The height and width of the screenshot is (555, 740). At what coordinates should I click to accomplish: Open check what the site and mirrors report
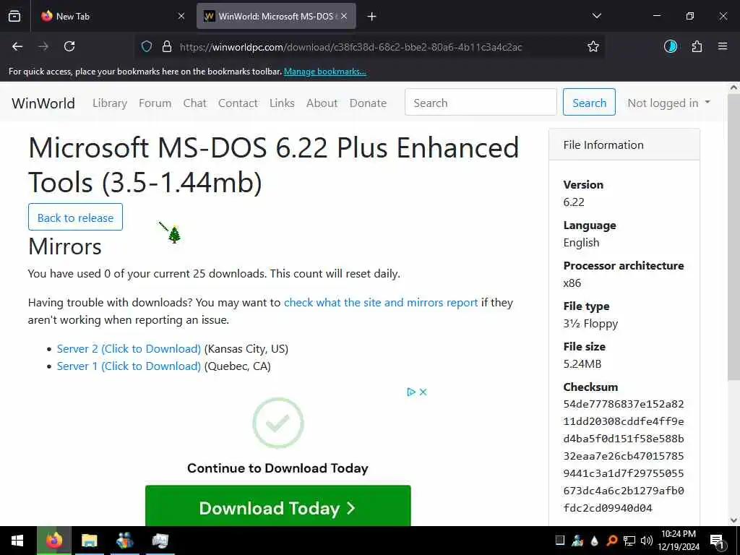pos(381,303)
